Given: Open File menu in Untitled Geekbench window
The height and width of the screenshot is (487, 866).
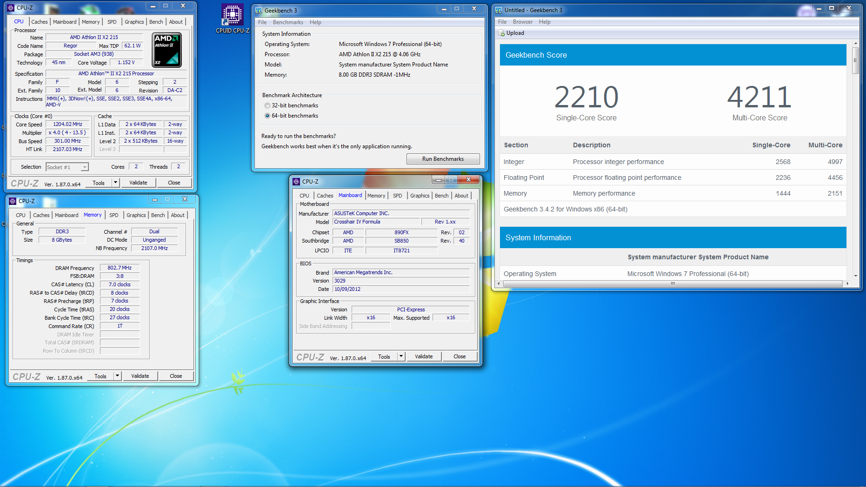Looking at the screenshot, I should 502,22.
